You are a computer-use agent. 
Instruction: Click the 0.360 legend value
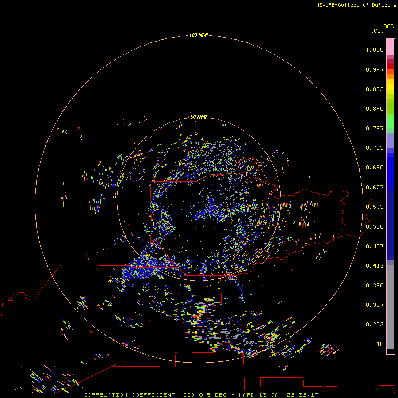pos(375,286)
